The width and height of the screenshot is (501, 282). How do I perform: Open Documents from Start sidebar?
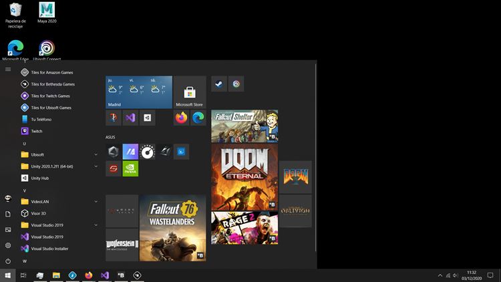(8, 214)
